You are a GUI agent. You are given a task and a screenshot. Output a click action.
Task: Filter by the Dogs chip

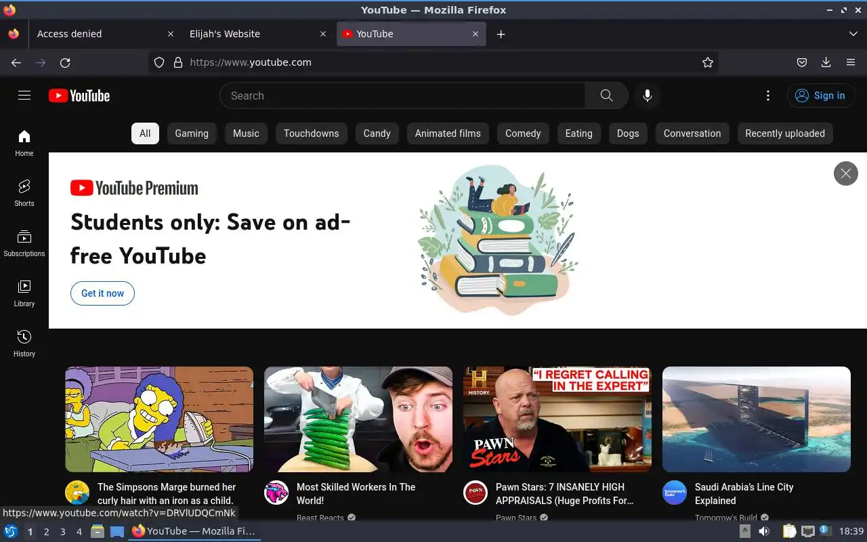pos(628,133)
